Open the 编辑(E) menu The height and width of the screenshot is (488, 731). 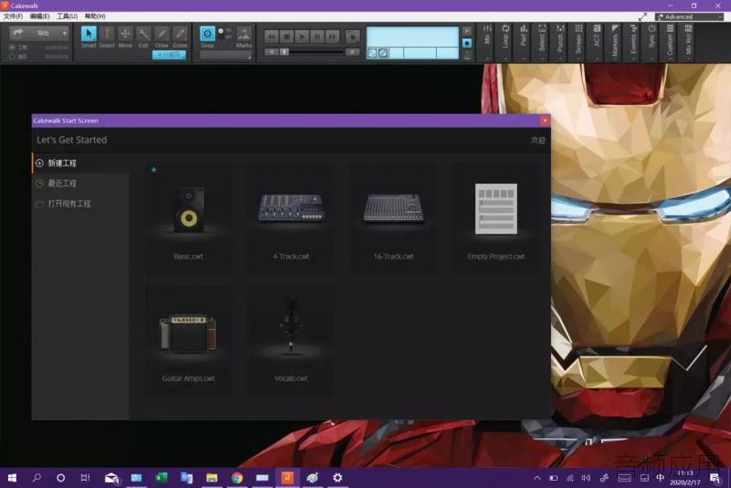pos(39,16)
